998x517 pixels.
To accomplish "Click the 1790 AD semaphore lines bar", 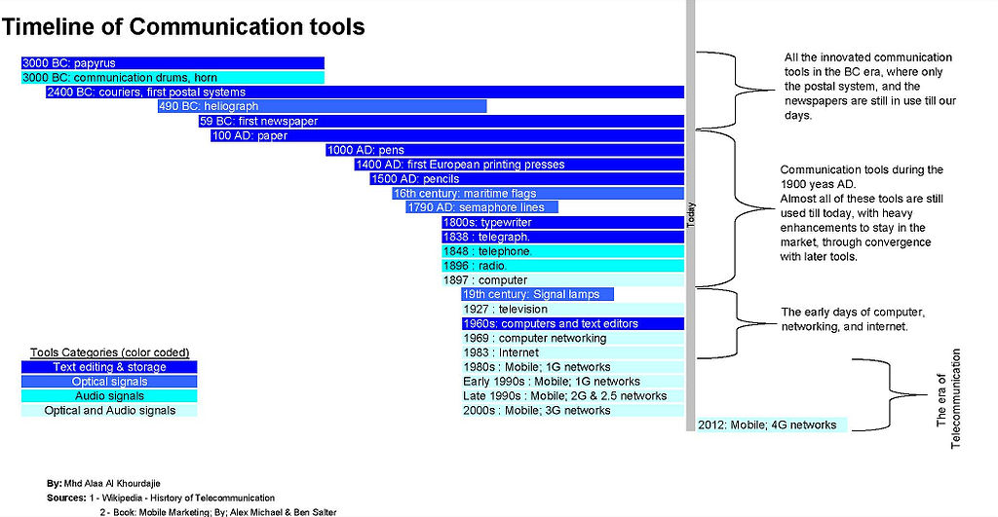I will point(481,207).
